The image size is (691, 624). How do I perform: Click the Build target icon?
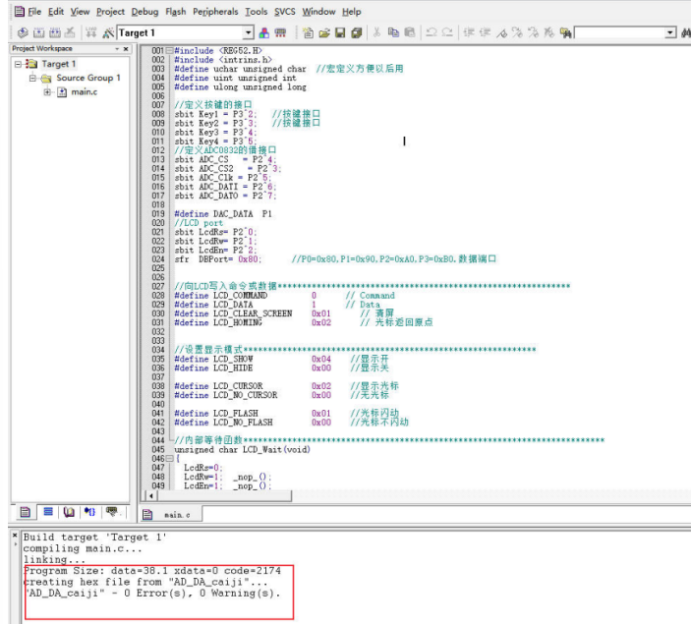[x=38, y=32]
